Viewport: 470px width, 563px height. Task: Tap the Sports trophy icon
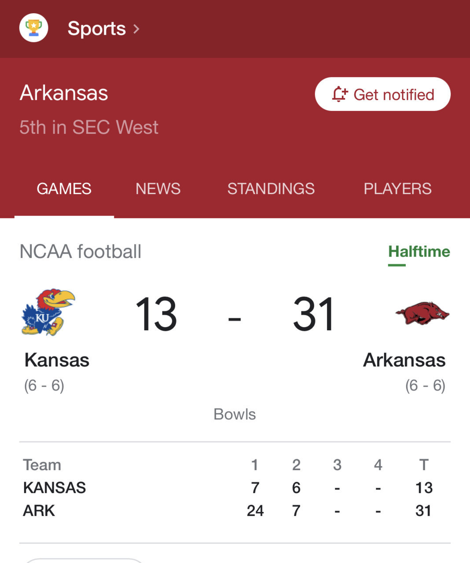[x=34, y=28]
